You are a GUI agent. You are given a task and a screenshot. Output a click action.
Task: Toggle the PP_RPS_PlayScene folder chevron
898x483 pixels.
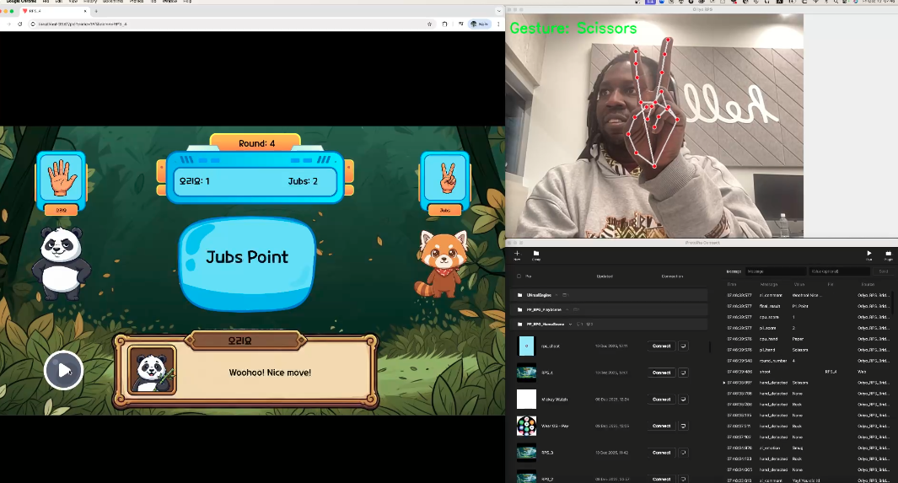567,309
